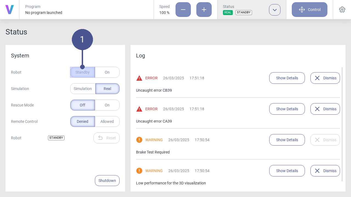Decrease speed with the minus button
The width and height of the screenshot is (351, 197).
(x=183, y=10)
